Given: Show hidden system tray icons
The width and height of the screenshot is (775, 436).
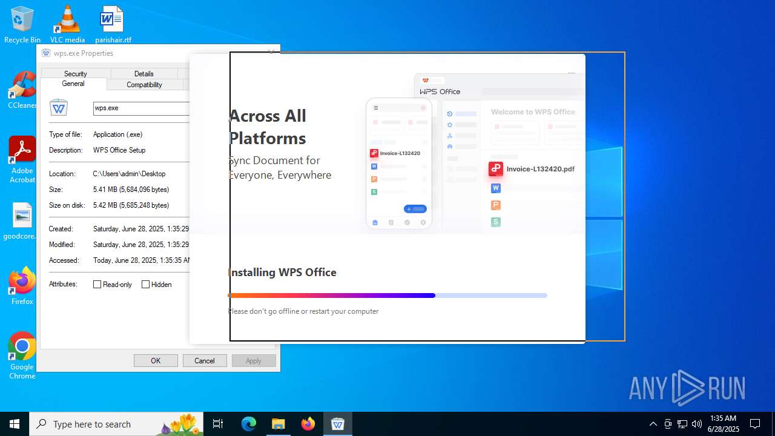Looking at the screenshot, I should coord(653,424).
